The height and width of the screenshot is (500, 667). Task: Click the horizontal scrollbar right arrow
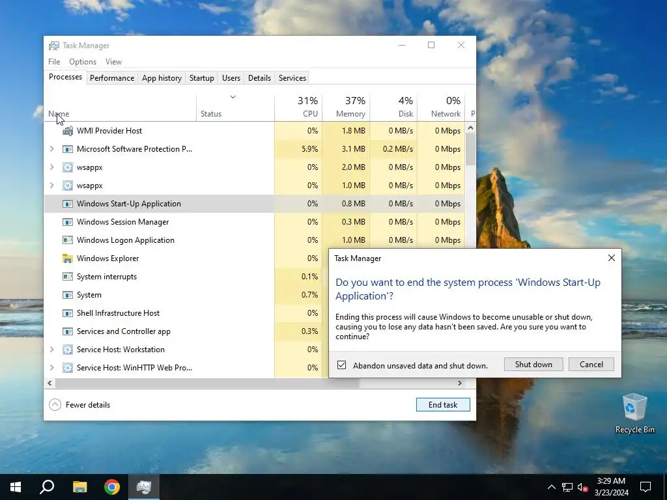tap(459, 383)
